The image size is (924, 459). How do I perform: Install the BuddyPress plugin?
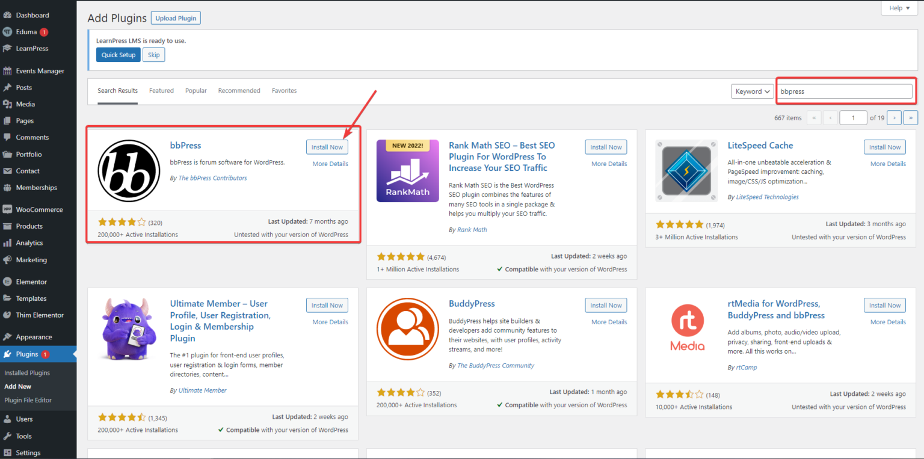[606, 305]
